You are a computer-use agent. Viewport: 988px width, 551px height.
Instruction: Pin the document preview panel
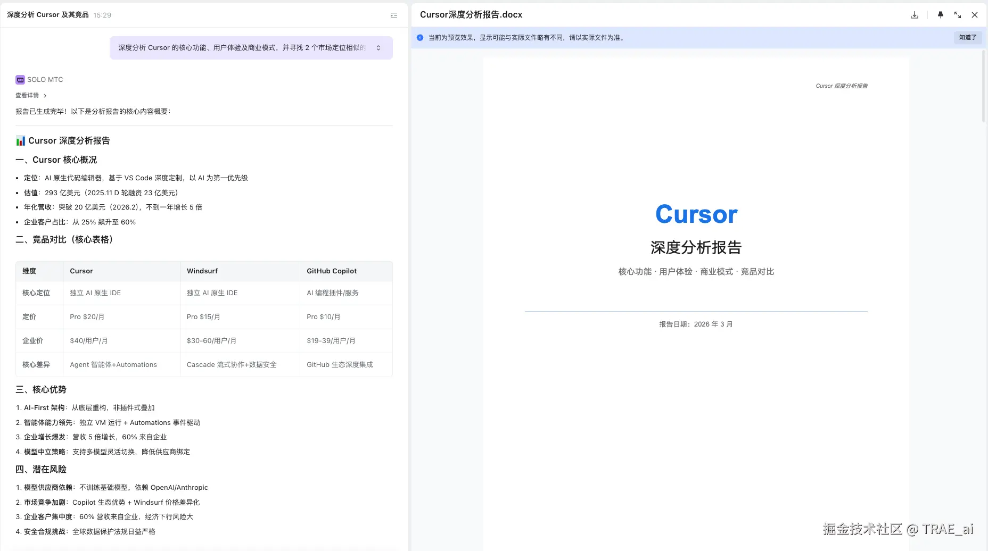click(x=941, y=15)
